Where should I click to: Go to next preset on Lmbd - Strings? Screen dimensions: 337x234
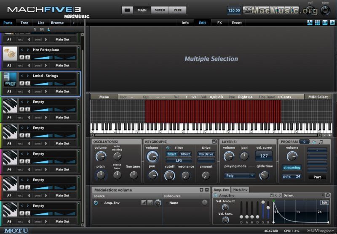28,76
